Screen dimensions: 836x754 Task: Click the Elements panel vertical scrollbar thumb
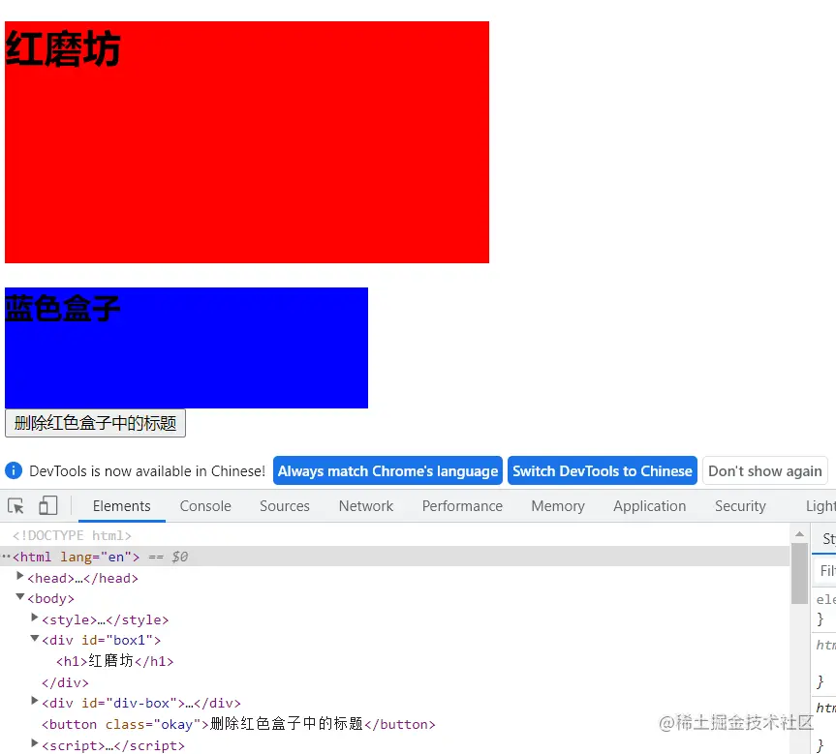(x=799, y=573)
